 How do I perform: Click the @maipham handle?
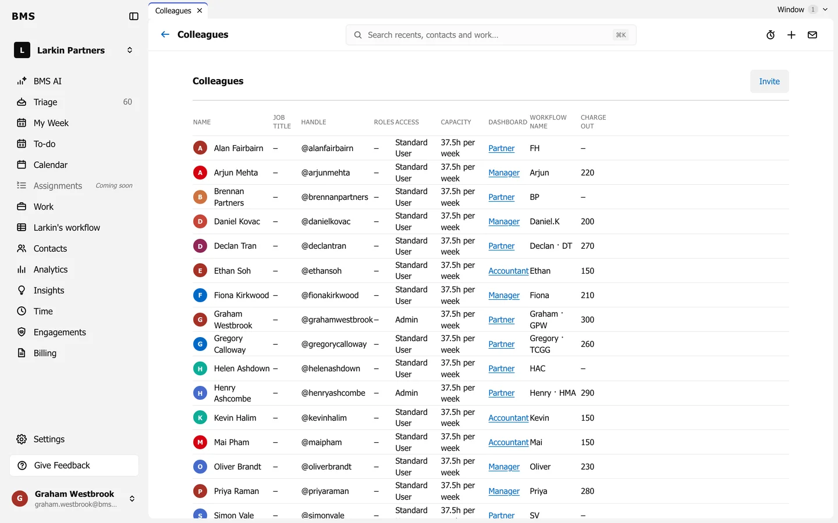(x=321, y=442)
